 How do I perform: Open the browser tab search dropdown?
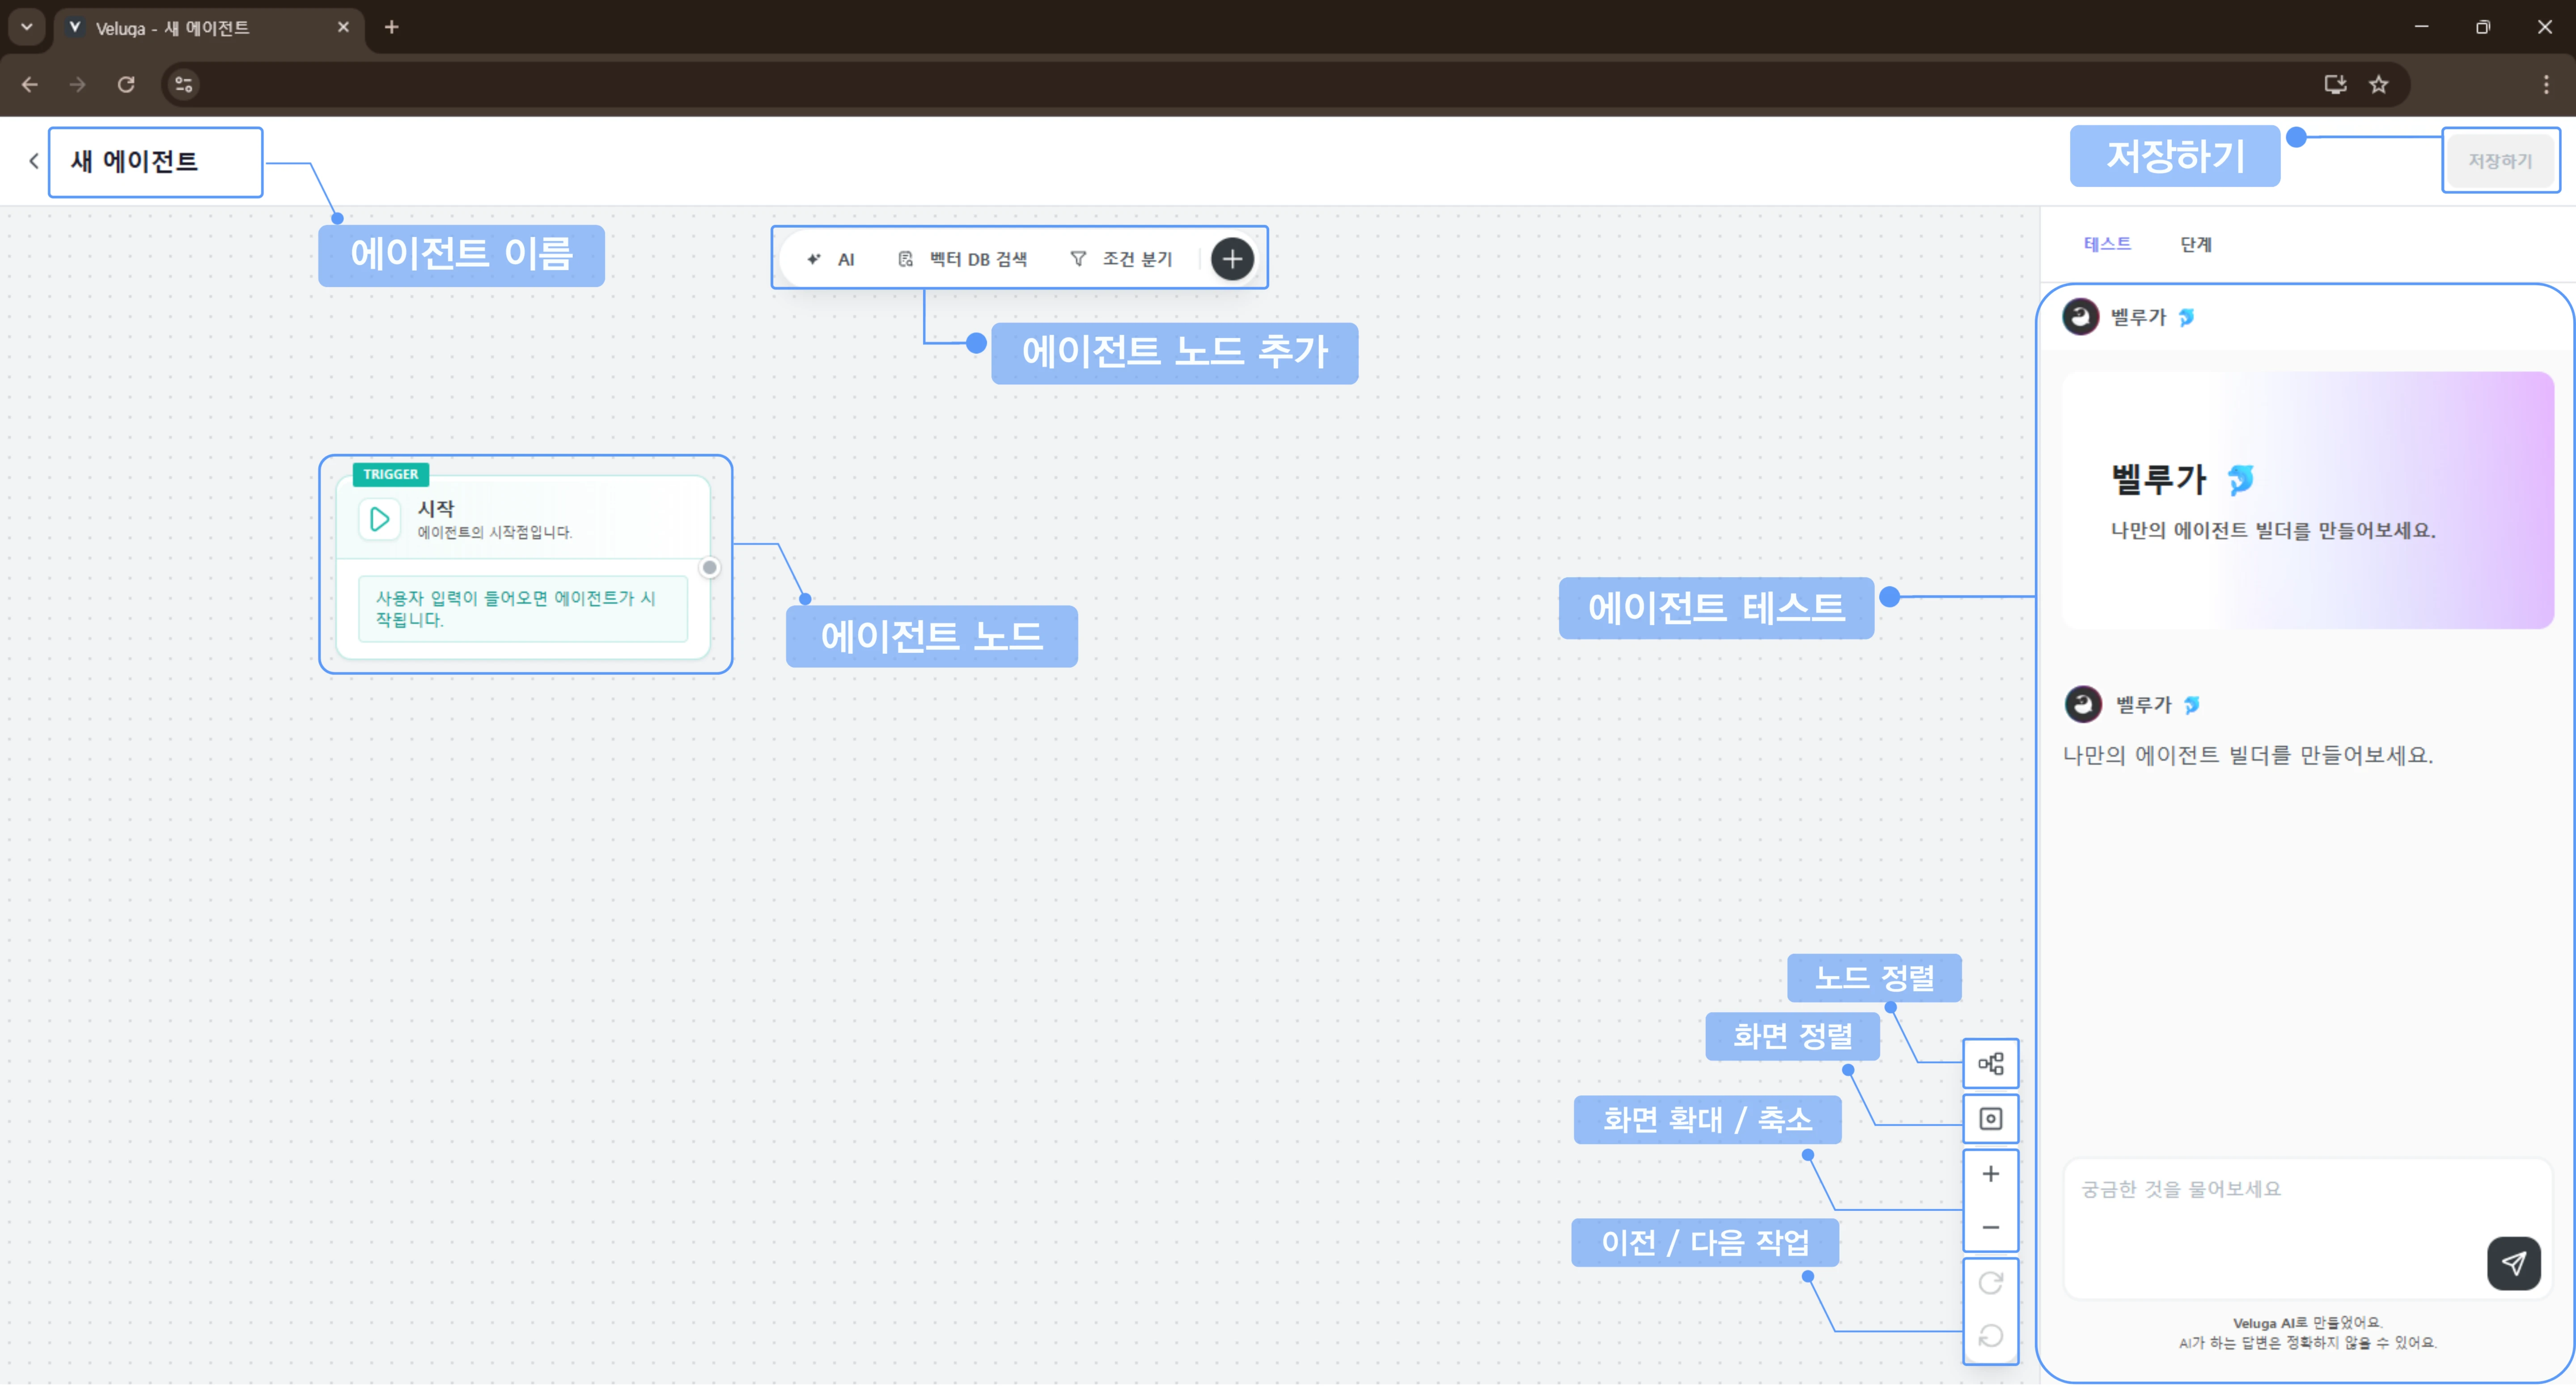tap(27, 27)
